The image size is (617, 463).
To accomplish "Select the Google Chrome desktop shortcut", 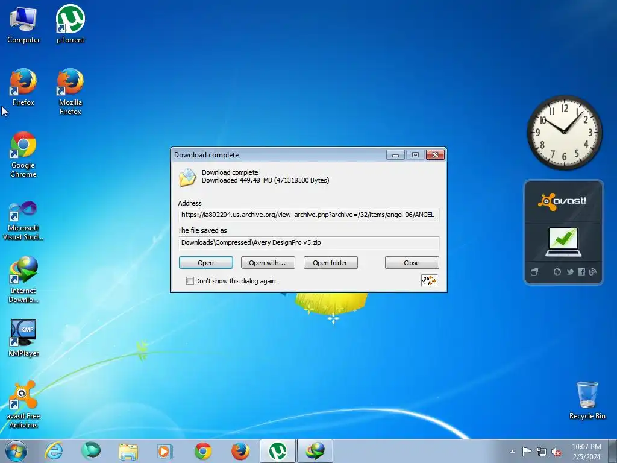I will pyautogui.click(x=23, y=154).
